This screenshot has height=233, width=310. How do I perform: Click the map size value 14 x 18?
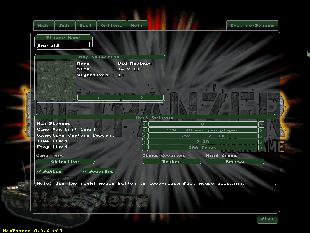click(x=129, y=69)
